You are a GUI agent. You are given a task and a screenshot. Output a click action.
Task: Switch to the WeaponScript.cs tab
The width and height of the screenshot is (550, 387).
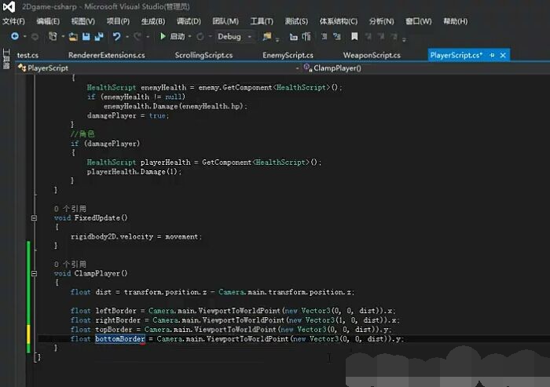pos(372,55)
